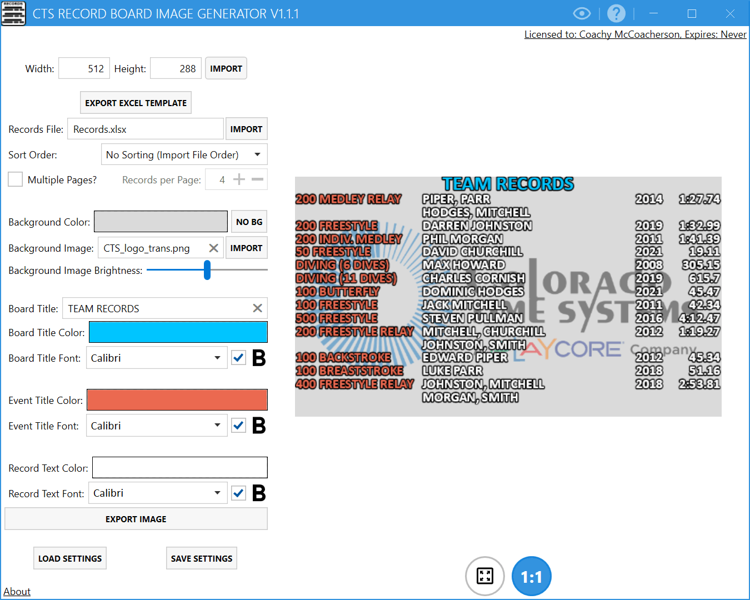This screenshot has width=750, height=600.
Task: Toggle the bold checkbox for Board Title Font
Action: pos(238,358)
